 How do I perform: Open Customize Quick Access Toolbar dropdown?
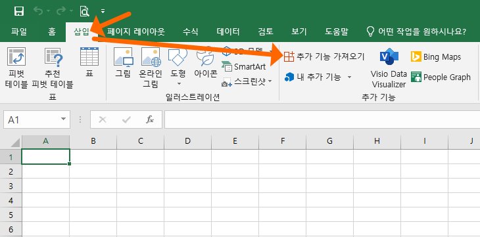point(103,11)
